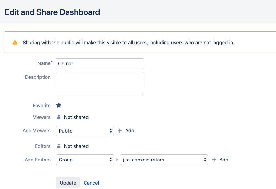The width and height of the screenshot is (276, 189).
Task: Click the person icon beside Editors
Action: [x=59, y=146]
